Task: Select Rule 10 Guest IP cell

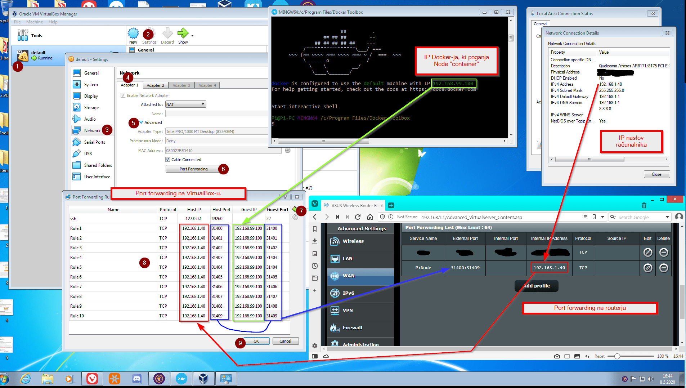Action: pos(248,316)
